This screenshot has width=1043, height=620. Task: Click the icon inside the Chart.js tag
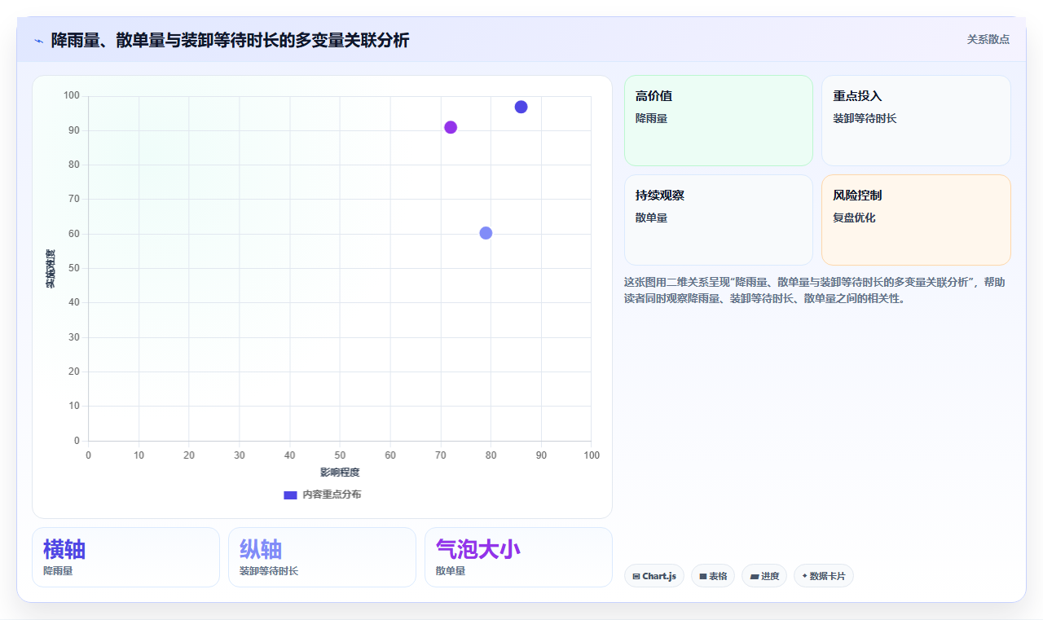coord(636,577)
